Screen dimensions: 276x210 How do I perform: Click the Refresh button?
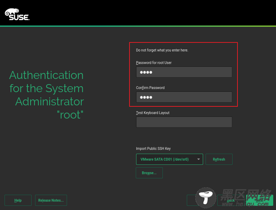[219, 159]
